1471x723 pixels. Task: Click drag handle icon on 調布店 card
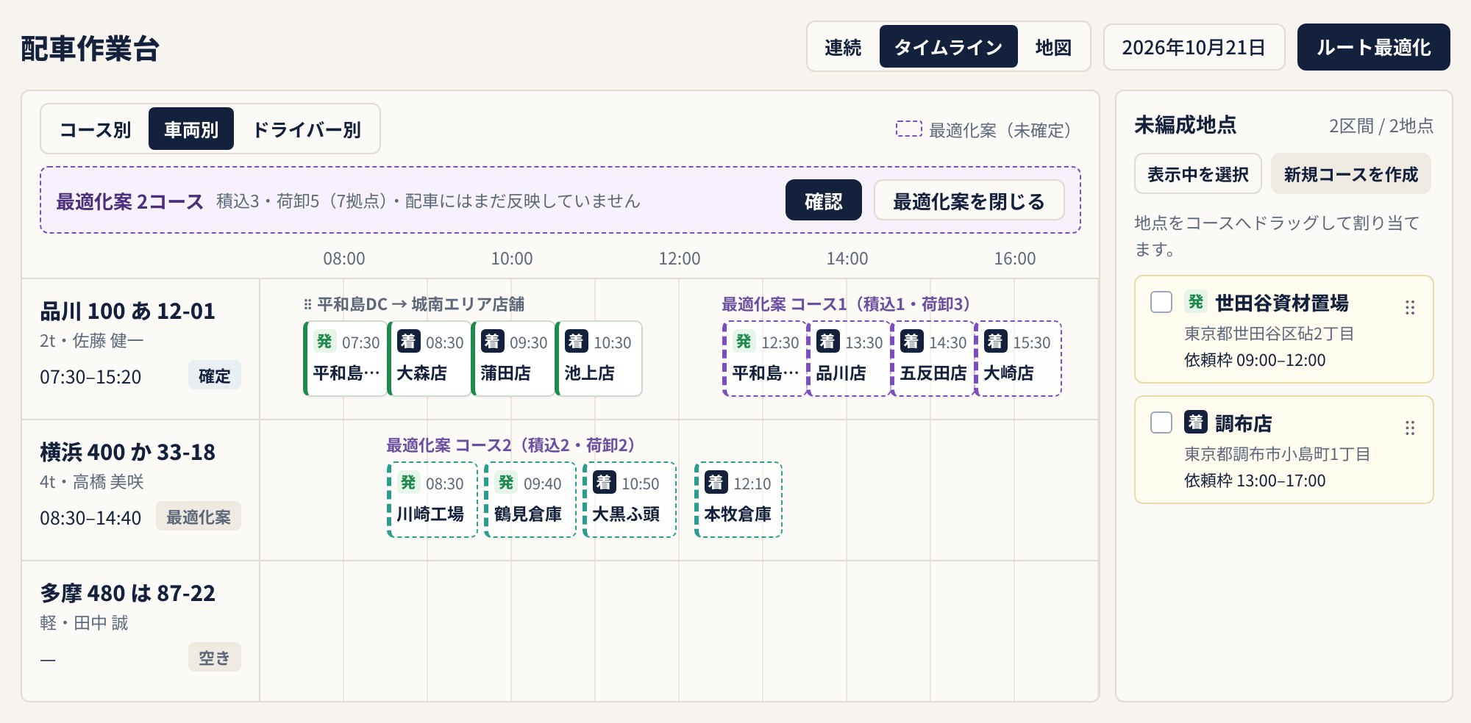1409,428
